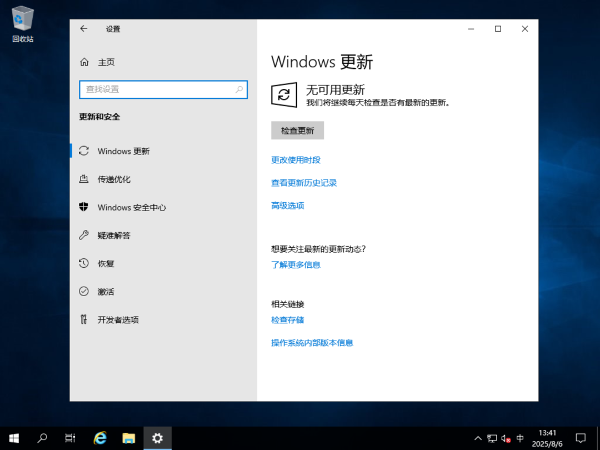The height and width of the screenshot is (450, 600).
Task: Open 查看更新历史记录 link
Action: tap(304, 183)
